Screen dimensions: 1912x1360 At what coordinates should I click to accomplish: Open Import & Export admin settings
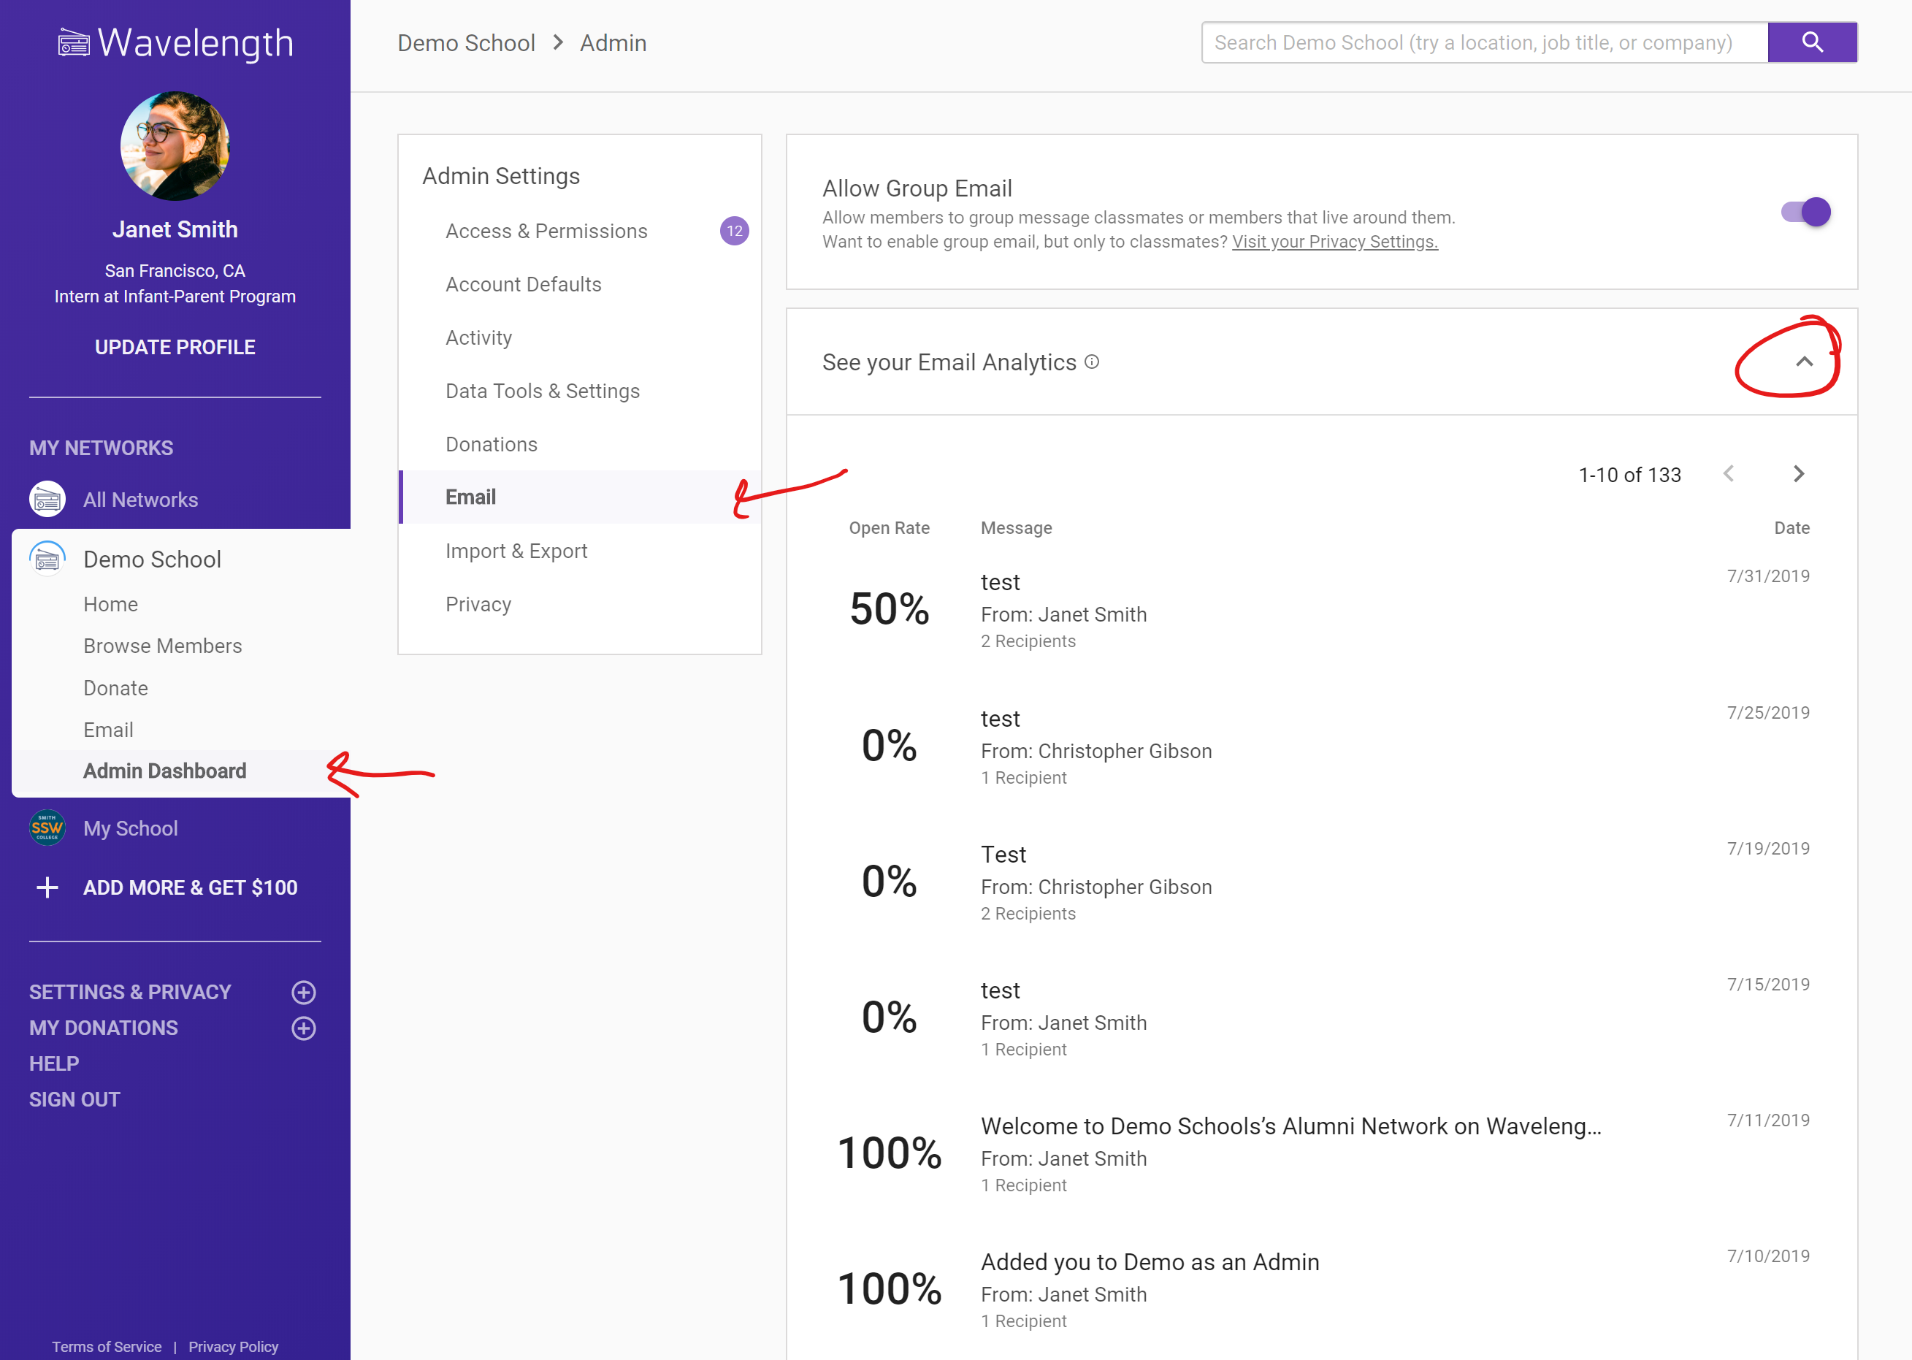[x=516, y=551]
